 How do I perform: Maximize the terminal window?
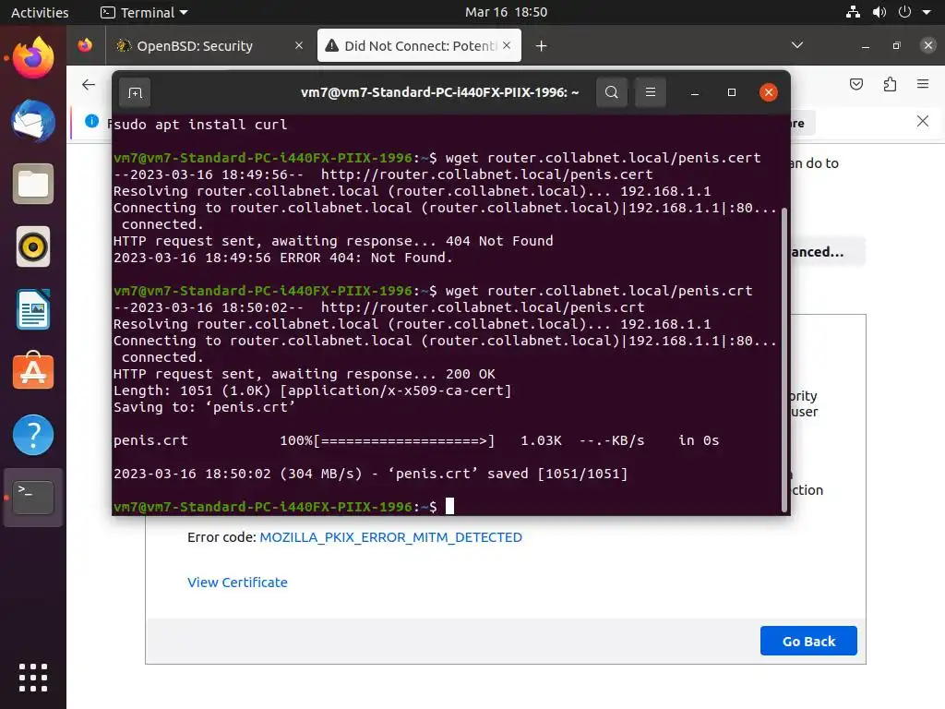click(x=732, y=92)
